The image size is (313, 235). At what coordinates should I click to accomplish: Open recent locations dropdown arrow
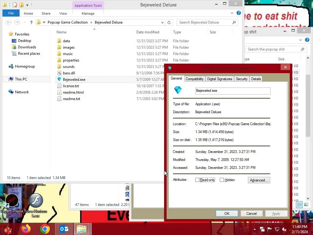click(24, 22)
